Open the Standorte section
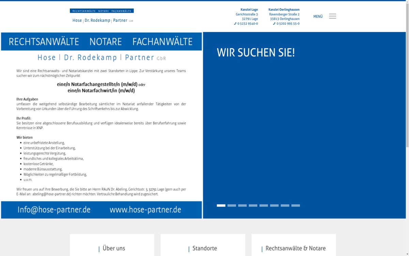 204,248
